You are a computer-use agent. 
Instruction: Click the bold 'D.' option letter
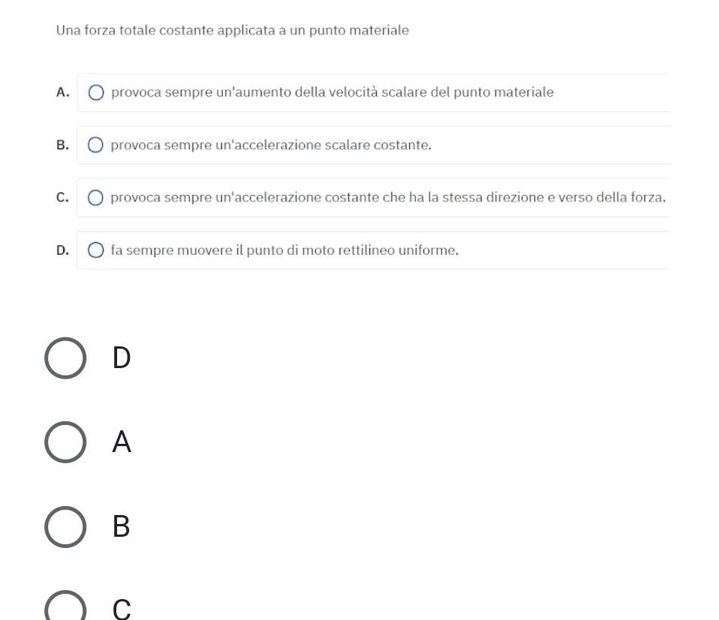click(x=62, y=250)
